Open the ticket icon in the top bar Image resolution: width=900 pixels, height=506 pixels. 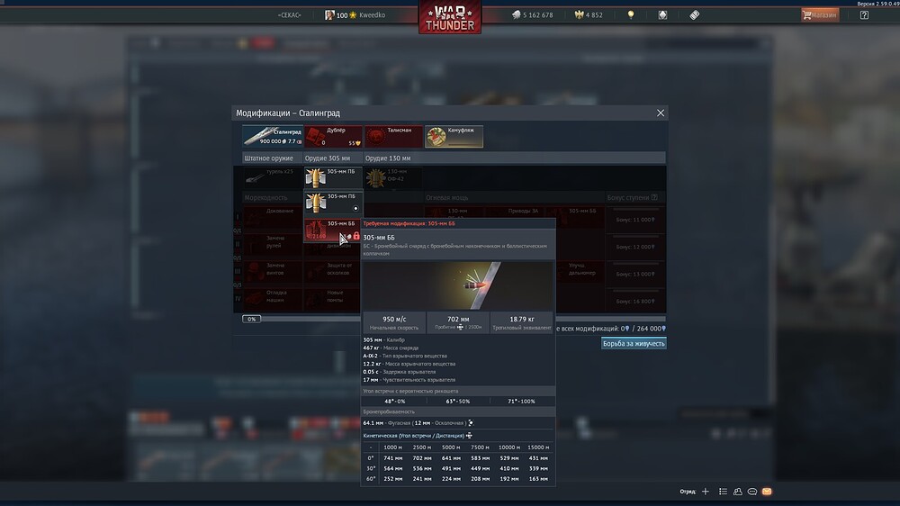(695, 15)
